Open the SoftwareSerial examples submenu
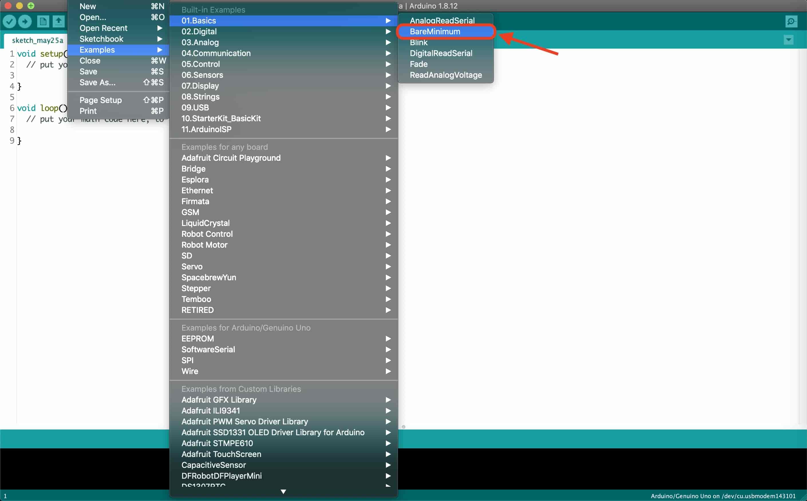The image size is (807, 501). click(x=284, y=349)
